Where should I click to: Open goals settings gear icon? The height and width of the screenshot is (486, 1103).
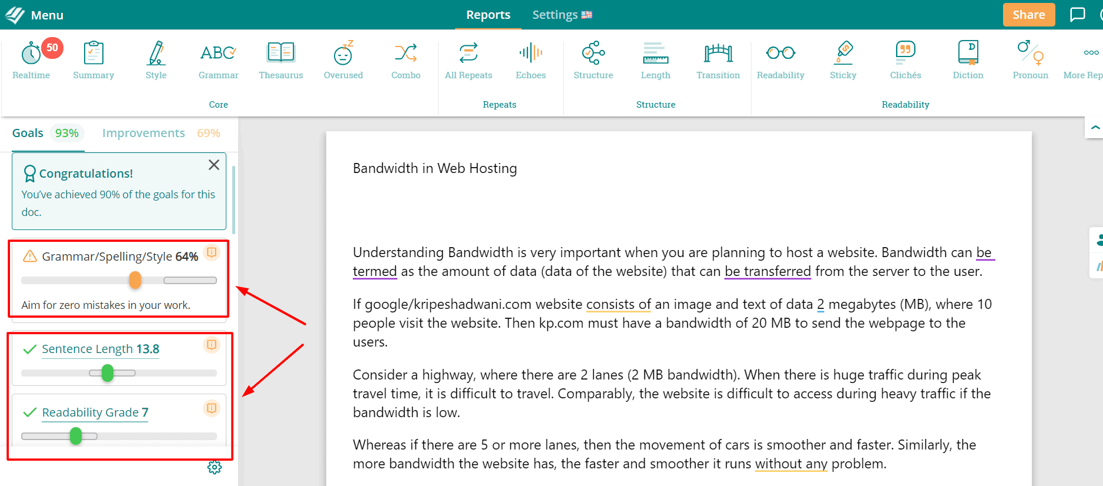tap(215, 467)
